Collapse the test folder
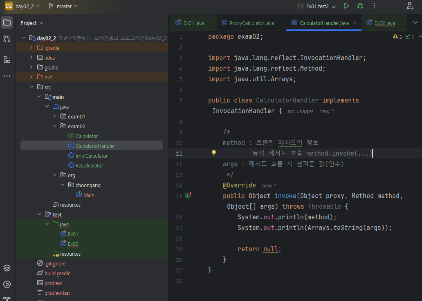 pyautogui.click(x=39, y=214)
